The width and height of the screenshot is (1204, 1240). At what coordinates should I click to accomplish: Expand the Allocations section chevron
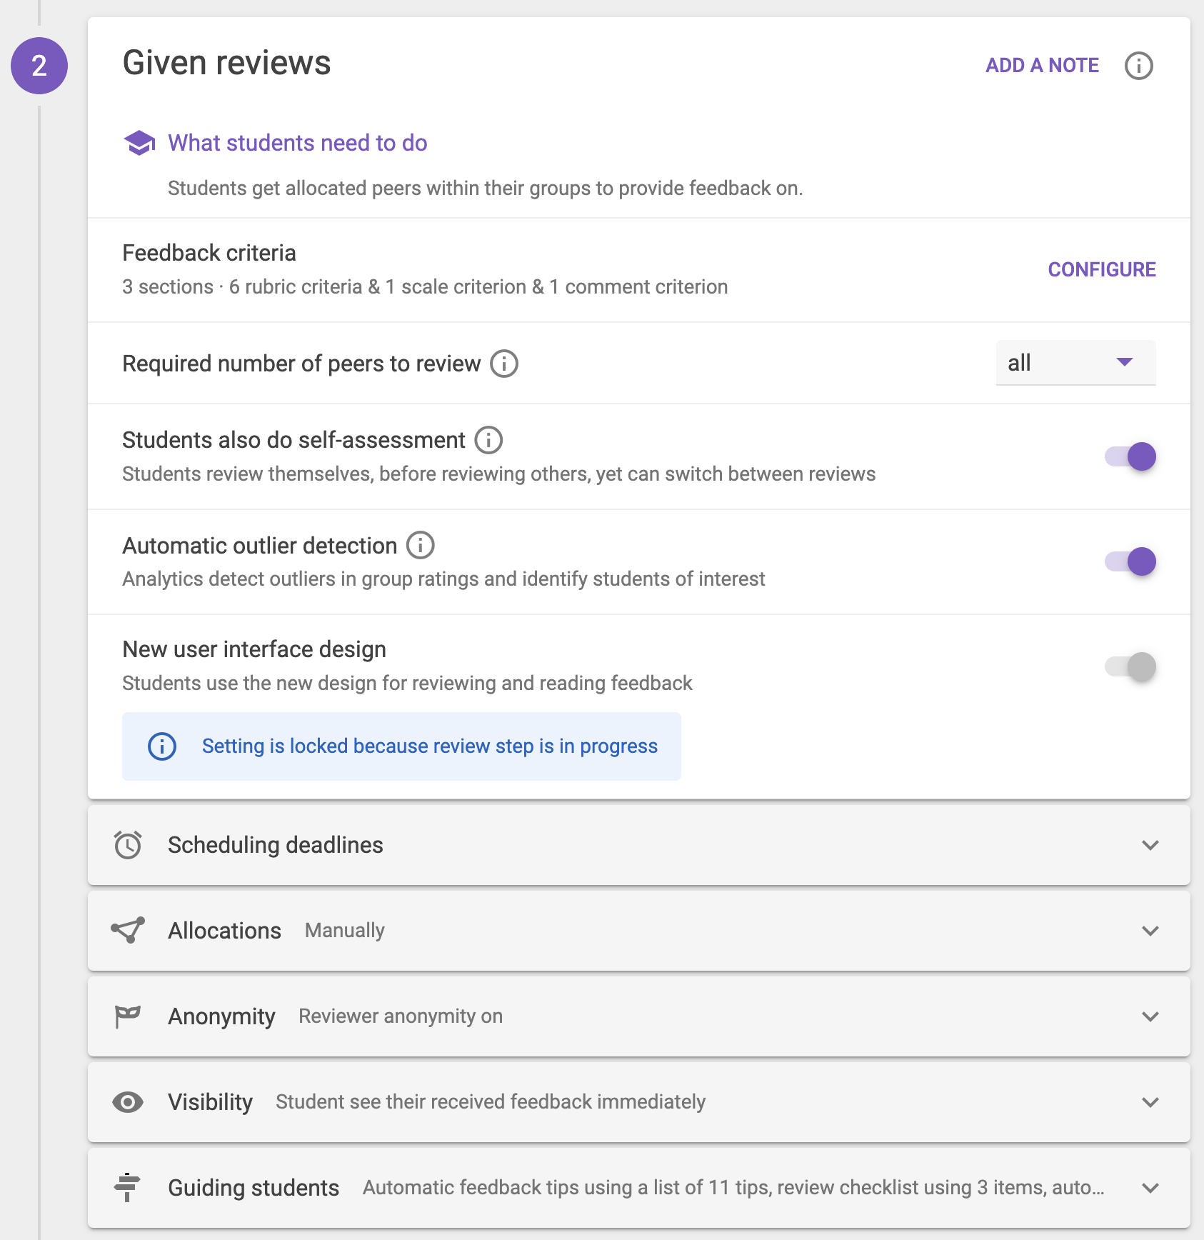(1150, 931)
